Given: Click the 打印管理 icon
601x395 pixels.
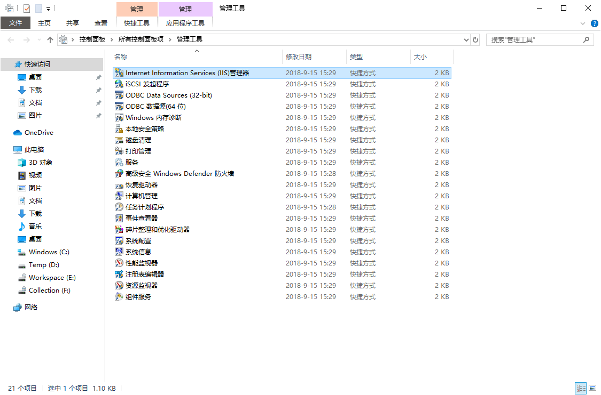Looking at the screenshot, I should pyautogui.click(x=119, y=151).
